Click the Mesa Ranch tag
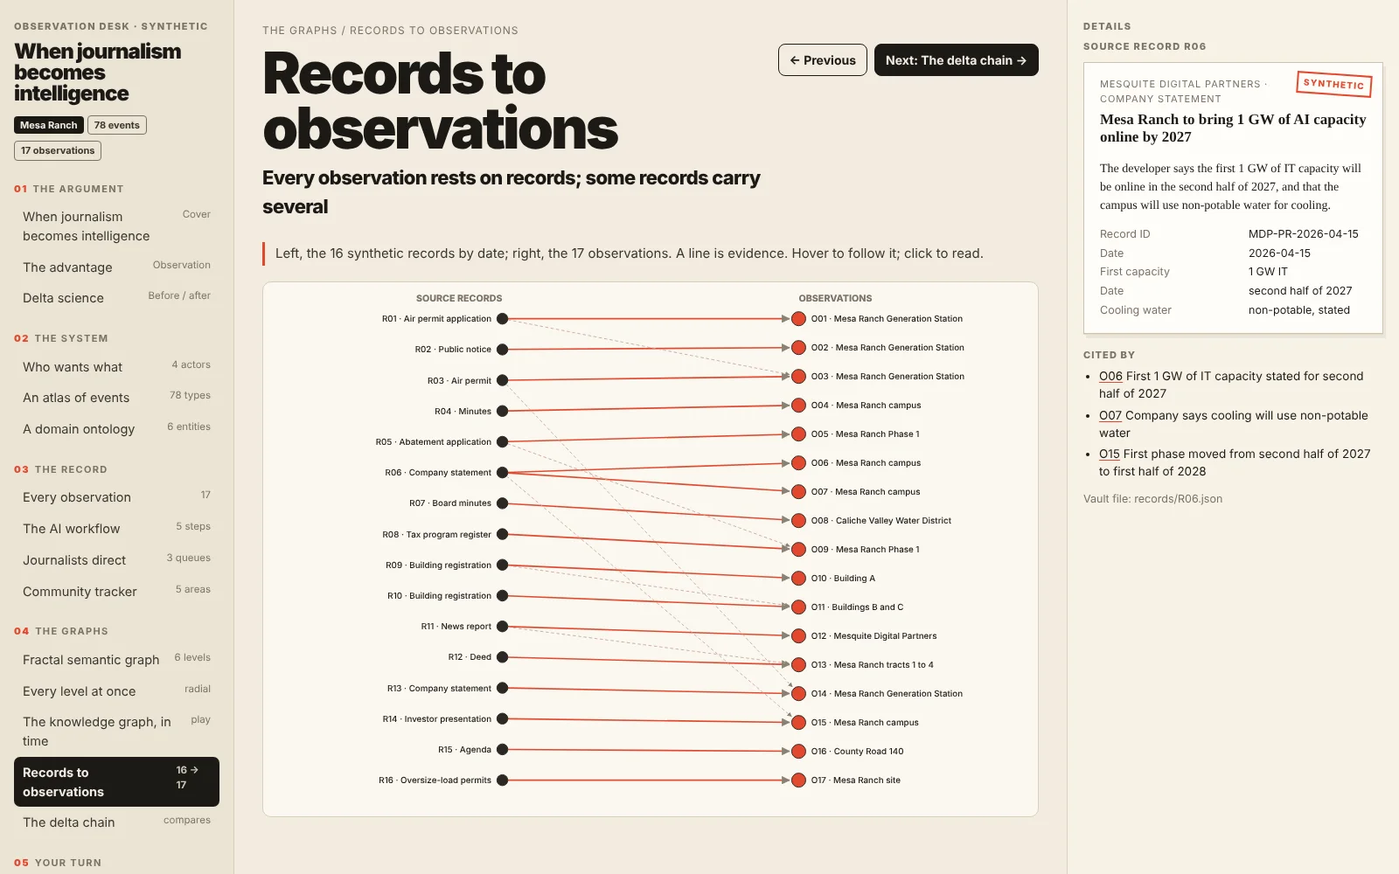This screenshot has width=1399, height=874. pos(49,125)
